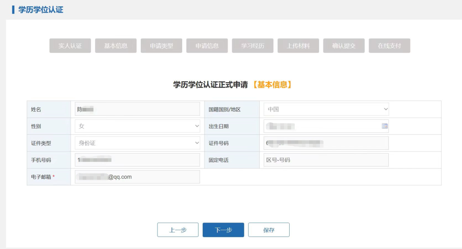Open the 在线支付 step
The width and height of the screenshot is (462, 249).
pos(389,45)
